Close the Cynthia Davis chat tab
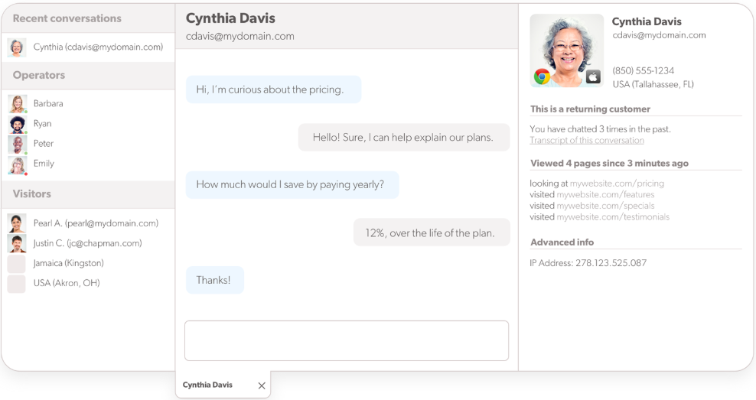The image size is (756, 400). pyautogui.click(x=262, y=385)
